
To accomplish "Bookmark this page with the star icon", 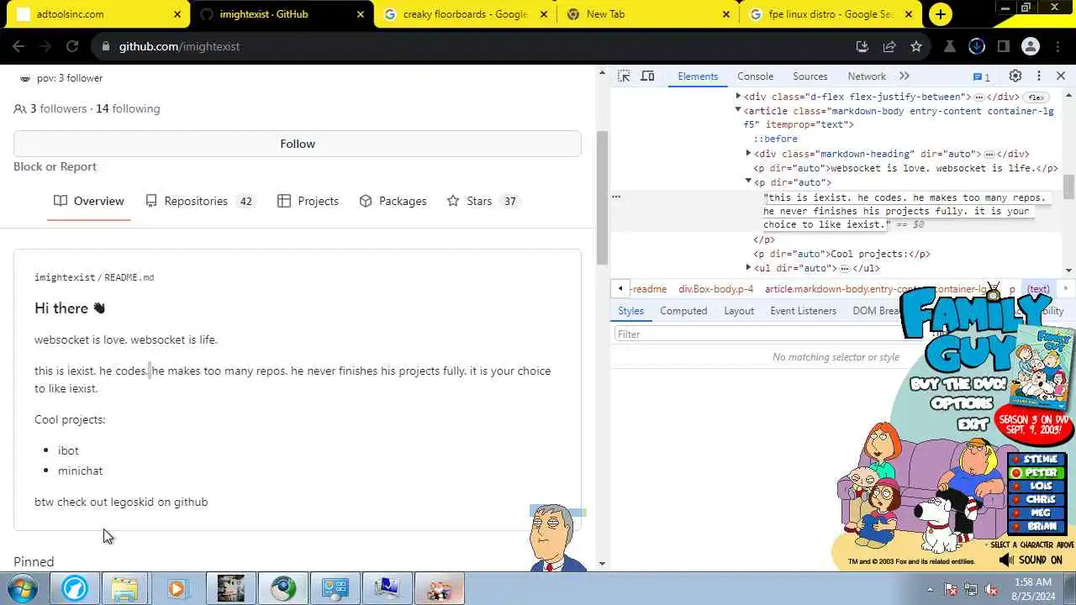I will 916,46.
